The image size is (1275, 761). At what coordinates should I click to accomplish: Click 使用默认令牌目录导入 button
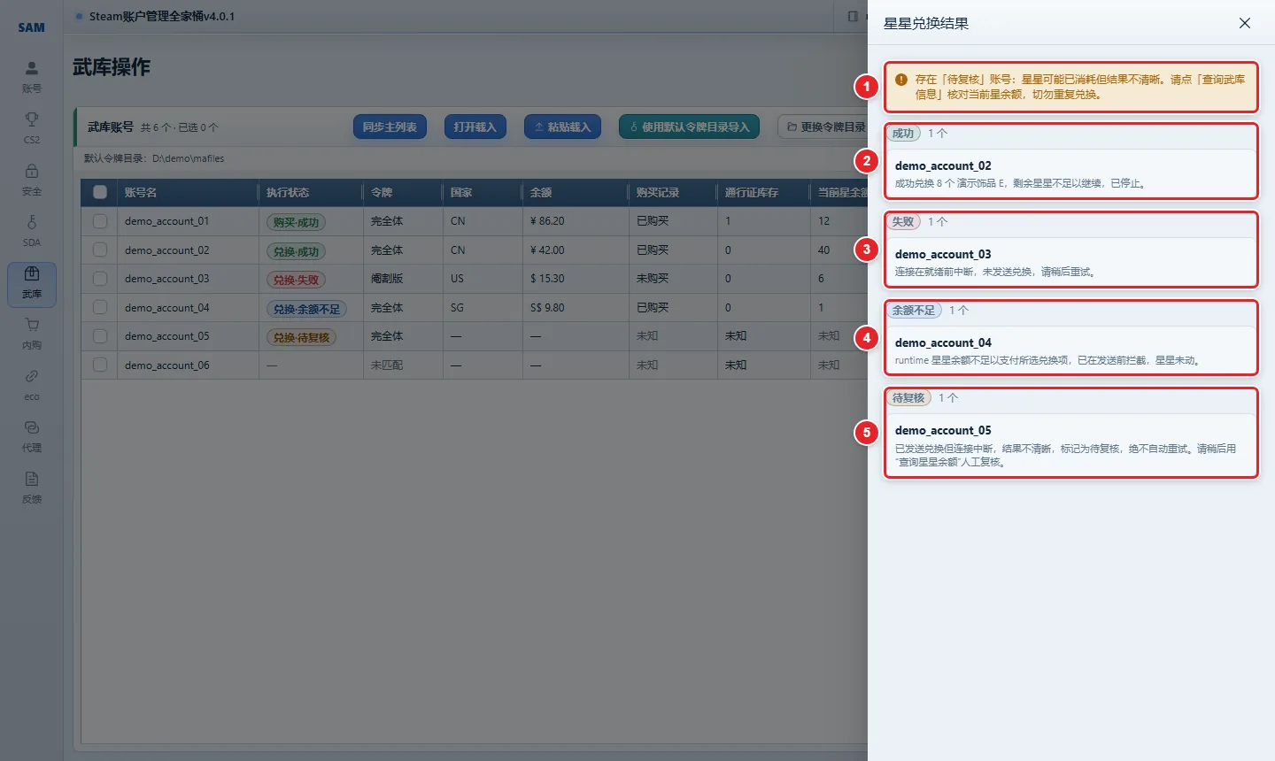[x=689, y=127]
